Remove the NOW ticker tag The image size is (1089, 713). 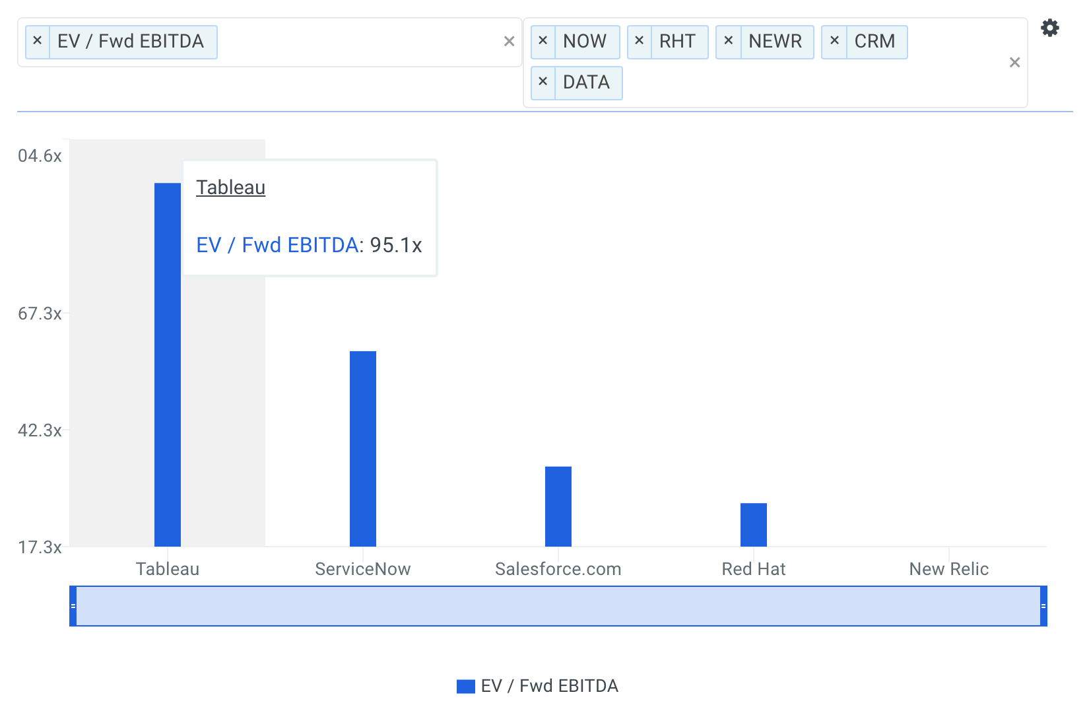click(x=543, y=42)
